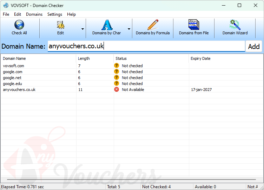The image size is (264, 190).
Task: Click Available: 0 in status bar
Action: coord(205,187)
